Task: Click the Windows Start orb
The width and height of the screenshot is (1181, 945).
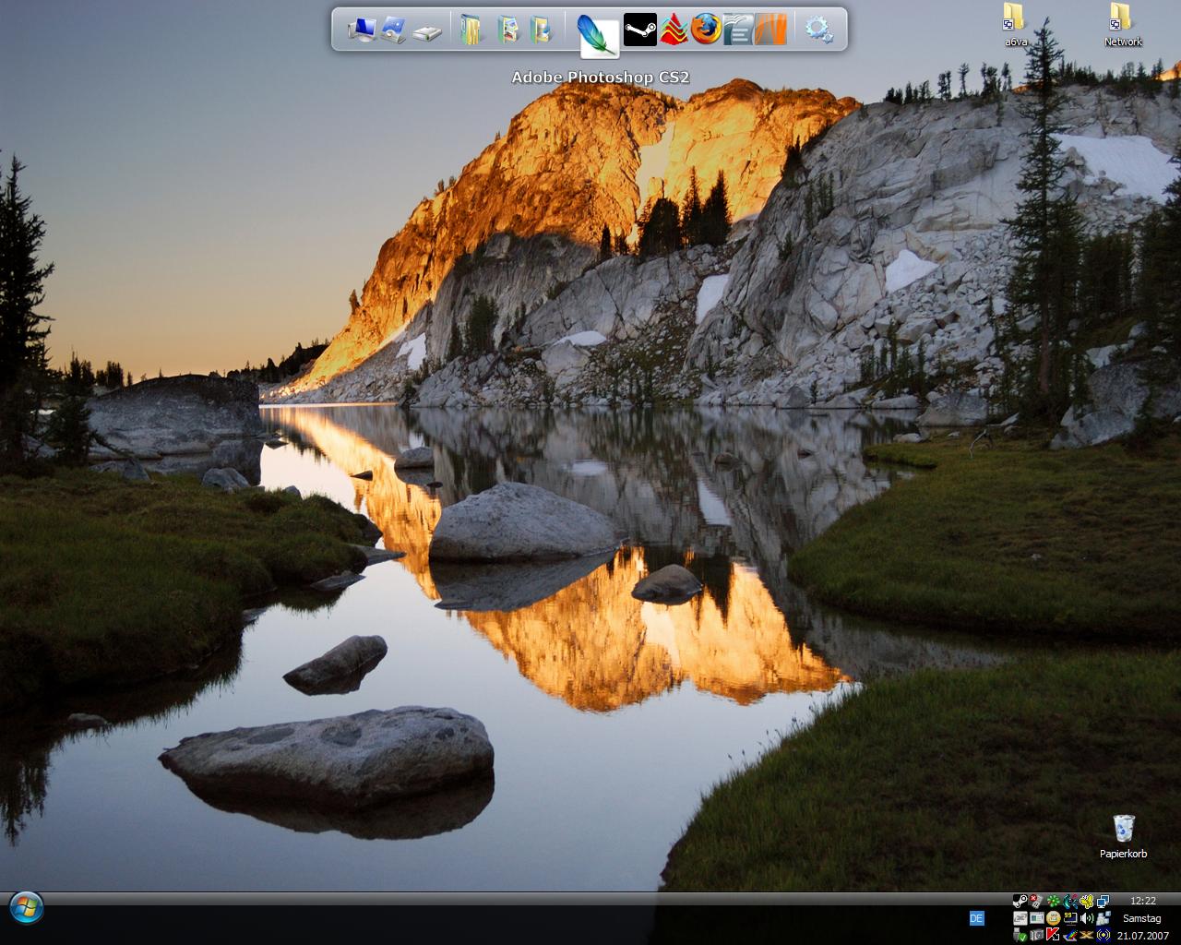Action: (26, 908)
